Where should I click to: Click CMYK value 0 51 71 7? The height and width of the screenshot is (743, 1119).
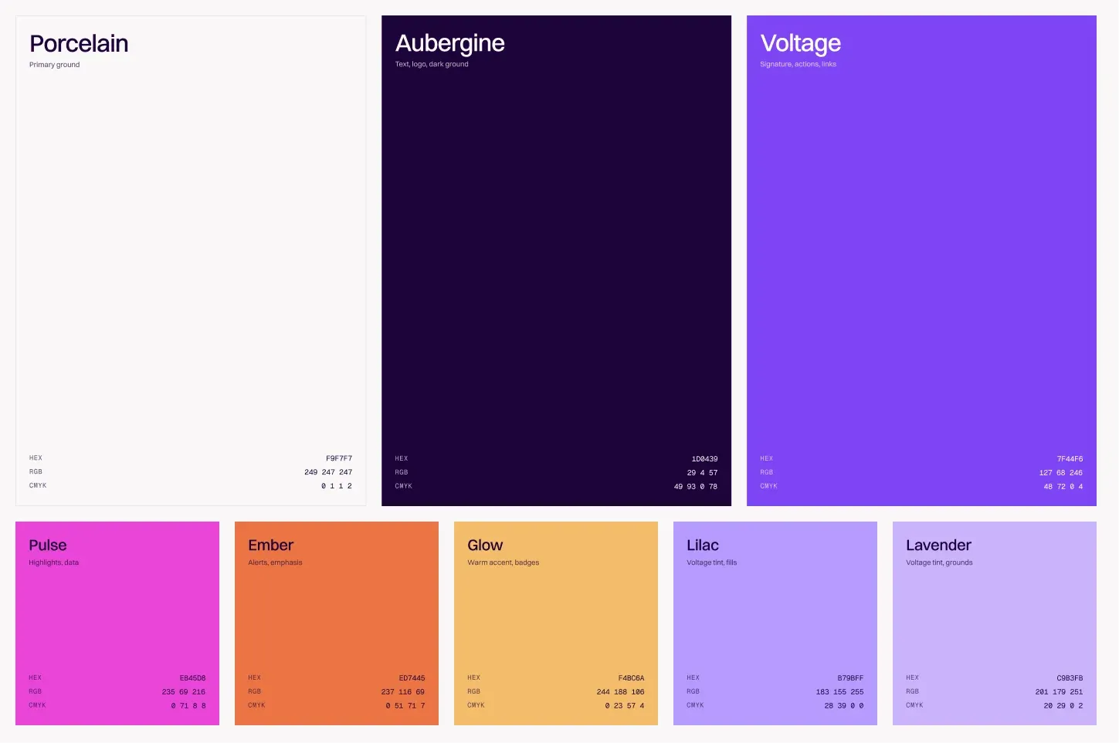pyautogui.click(x=405, y=706)
